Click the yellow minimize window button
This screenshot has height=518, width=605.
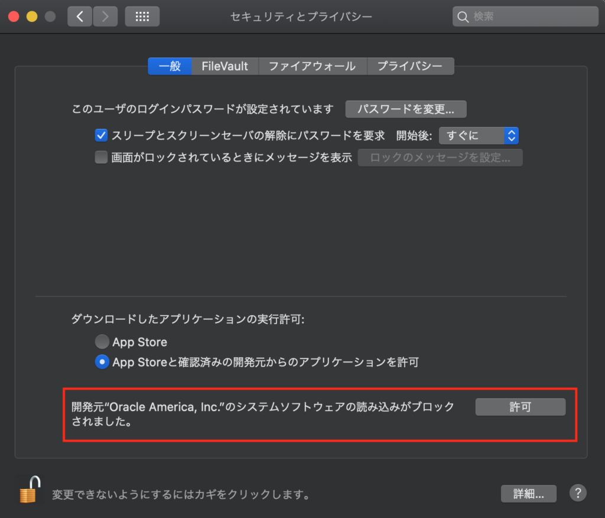pyautogui.click(x=32, y=17)
